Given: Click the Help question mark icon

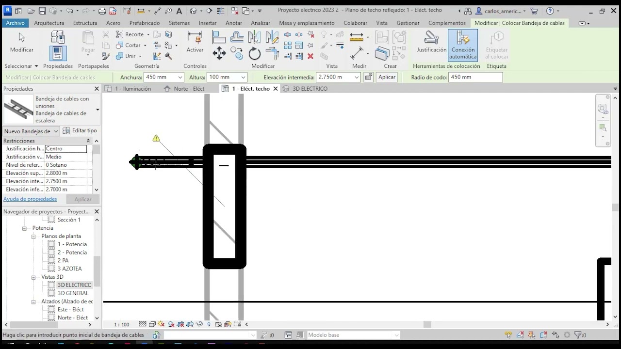Looking at the screenshot, I should [550, 11].
